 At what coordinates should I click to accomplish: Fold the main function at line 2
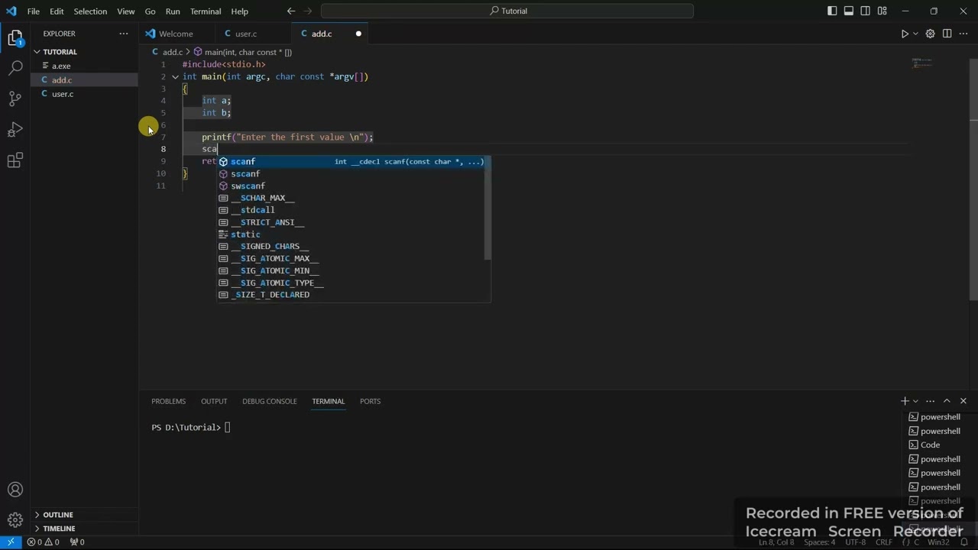[x=175, y=76]
